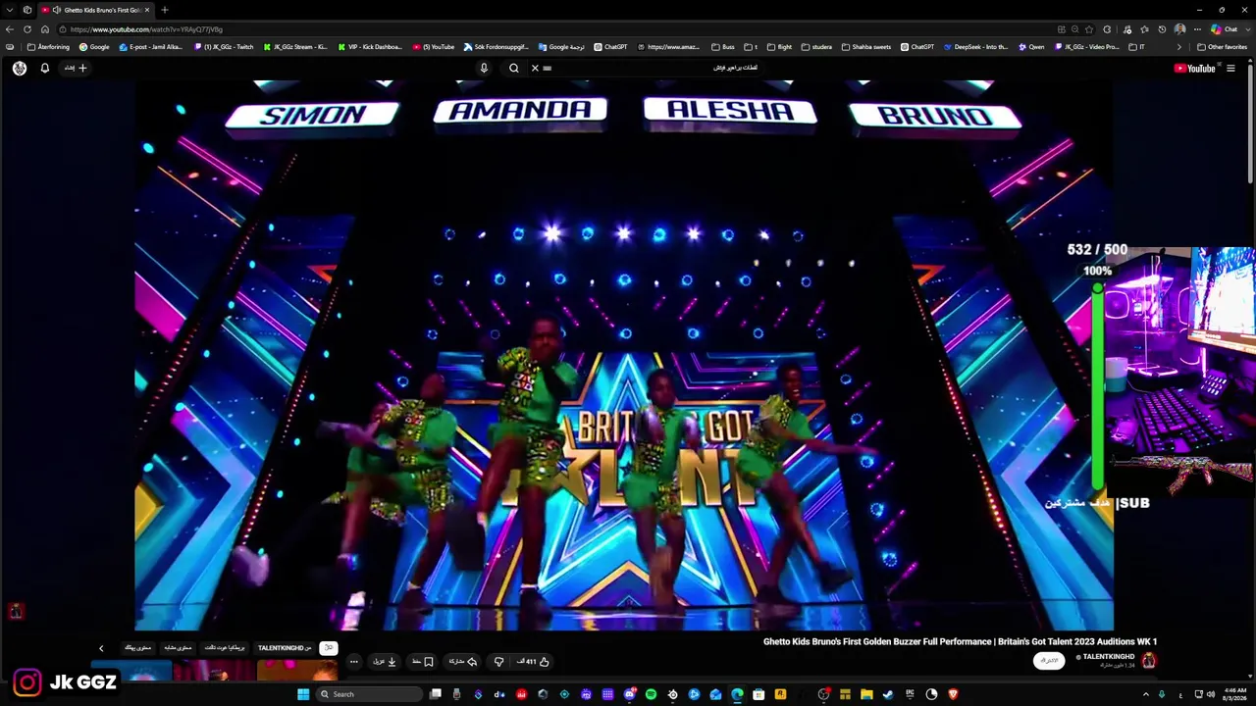1256x706 pixels.
Task: Share the video using share arrow
Action: [x=463, y=661]
